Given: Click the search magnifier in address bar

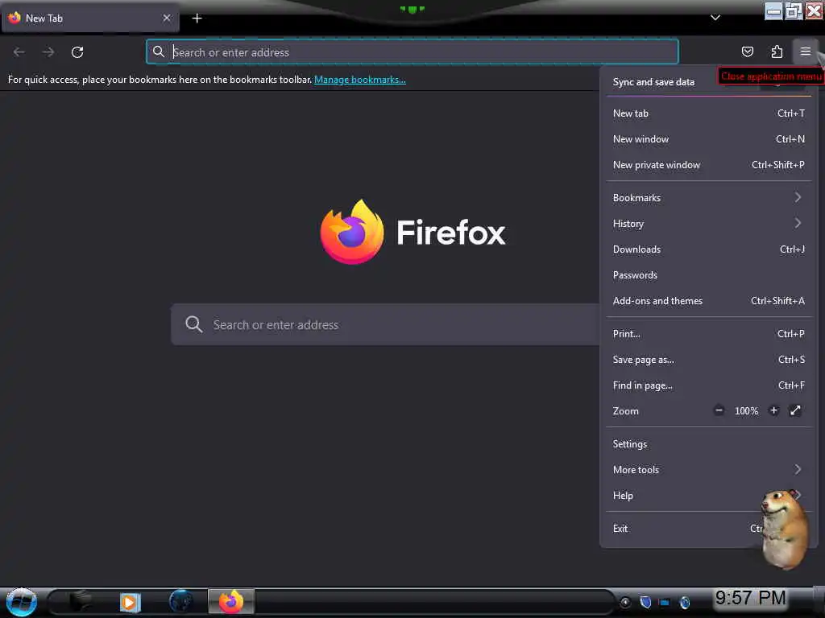Looking at the screenshot, I should click(x=159, y=51).
